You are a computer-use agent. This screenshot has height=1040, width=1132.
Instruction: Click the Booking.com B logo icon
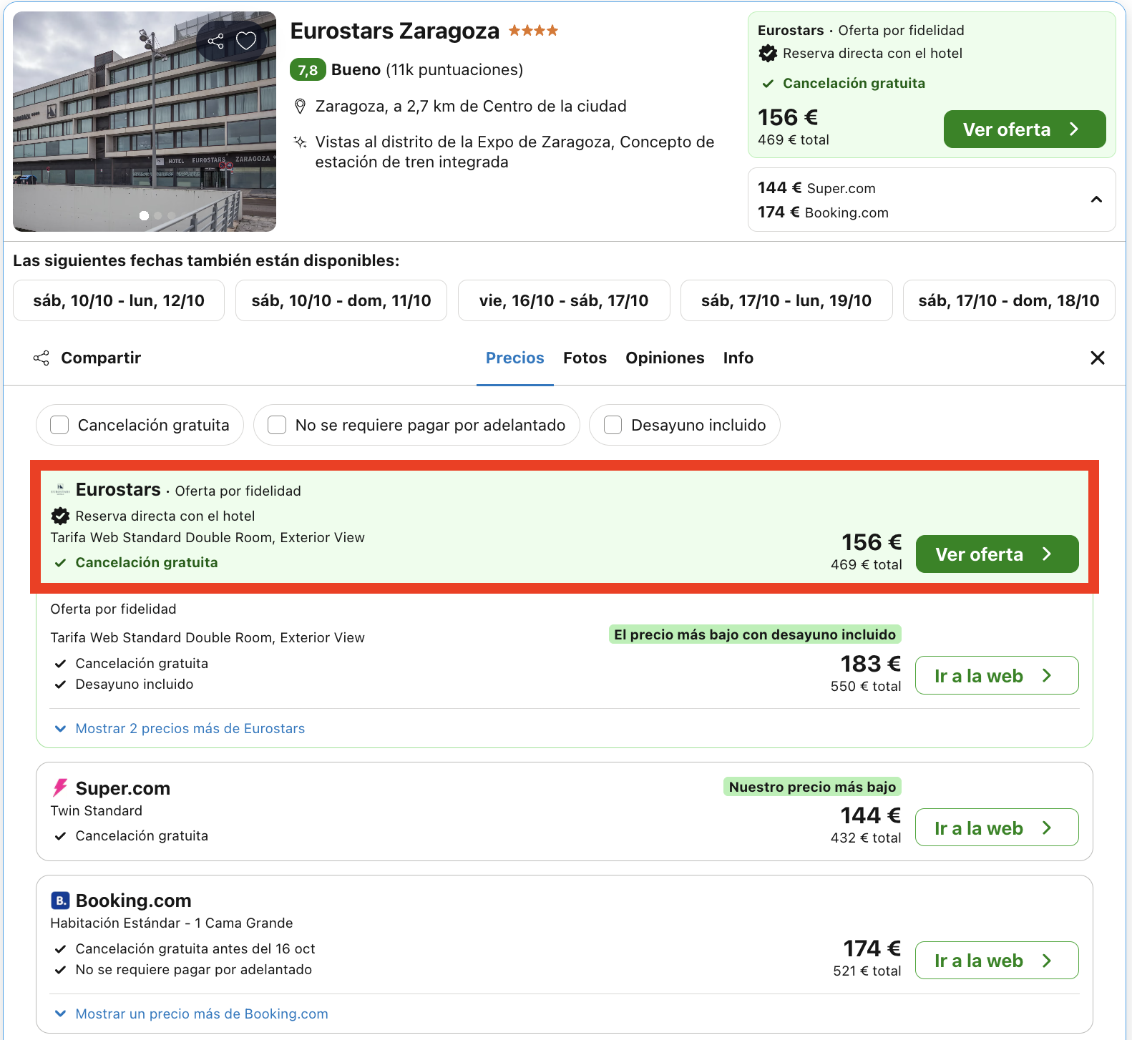(60, 901)
